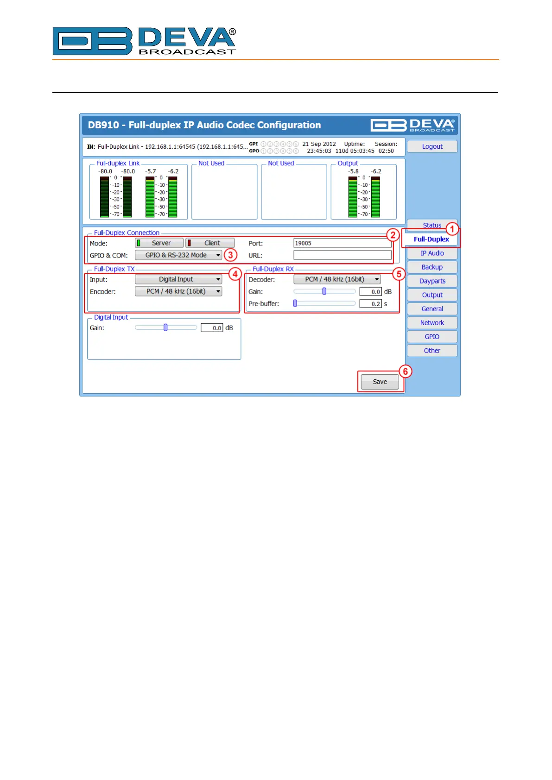Open the TX Encoder PCM dropdown
Screen dimensions: 552x780
pos(178,291)
